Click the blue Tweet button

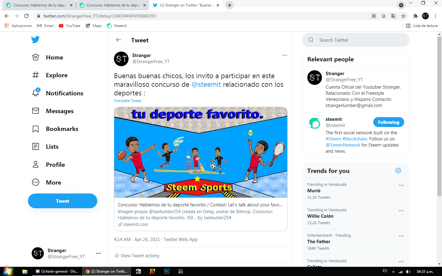pos(63,201)
